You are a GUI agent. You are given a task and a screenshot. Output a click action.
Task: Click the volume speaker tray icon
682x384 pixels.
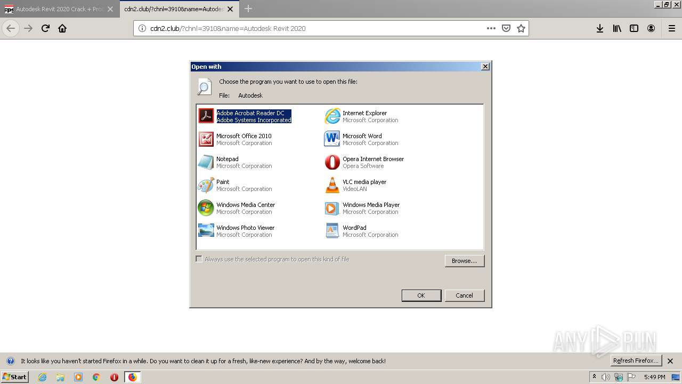click(606, 377)
